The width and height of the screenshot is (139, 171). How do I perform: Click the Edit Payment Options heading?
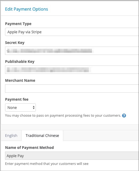tap(27, 9)
